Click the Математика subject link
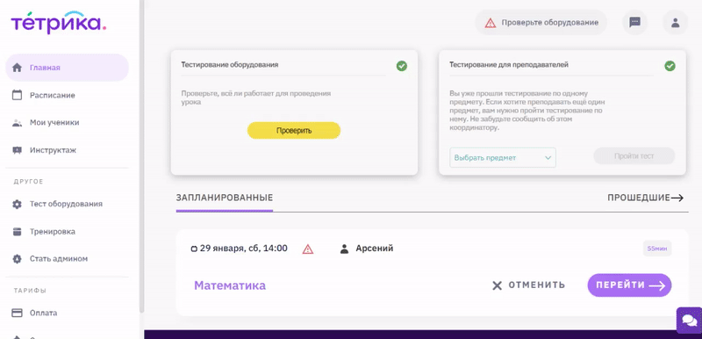The width and height of the screenshot is (702, 339). coord(230,285)
